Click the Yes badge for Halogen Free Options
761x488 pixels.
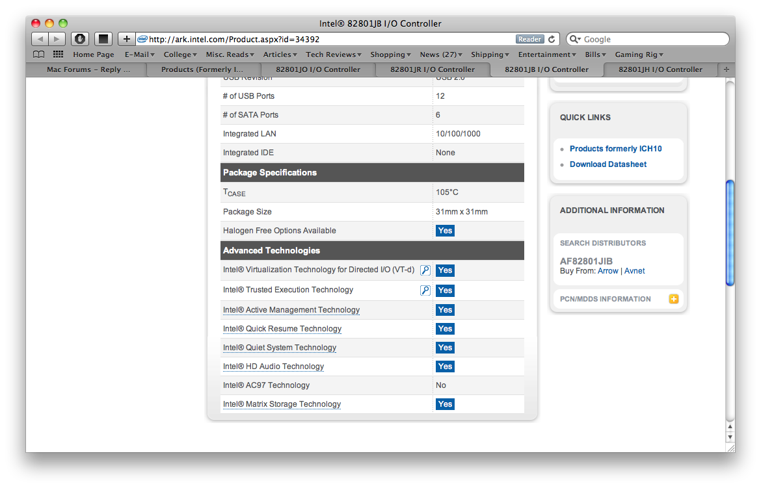click(x=444, y=231)
